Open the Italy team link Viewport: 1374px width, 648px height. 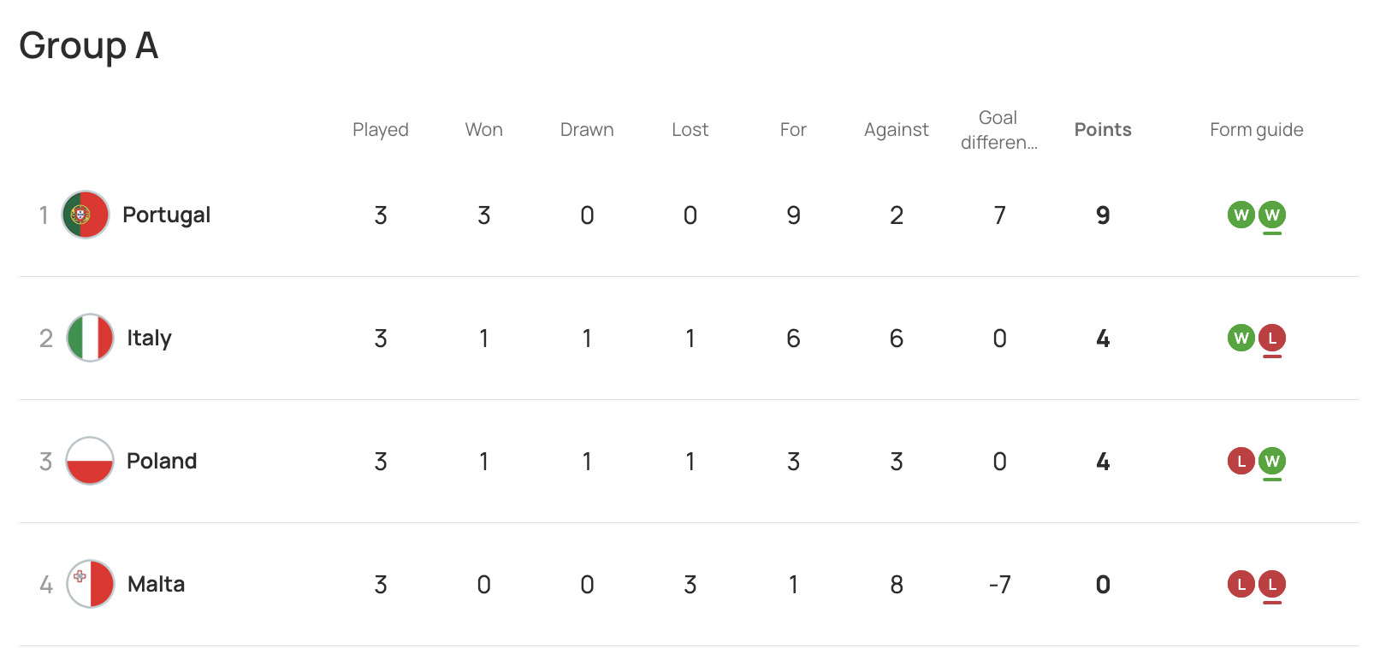pos(149,338)
